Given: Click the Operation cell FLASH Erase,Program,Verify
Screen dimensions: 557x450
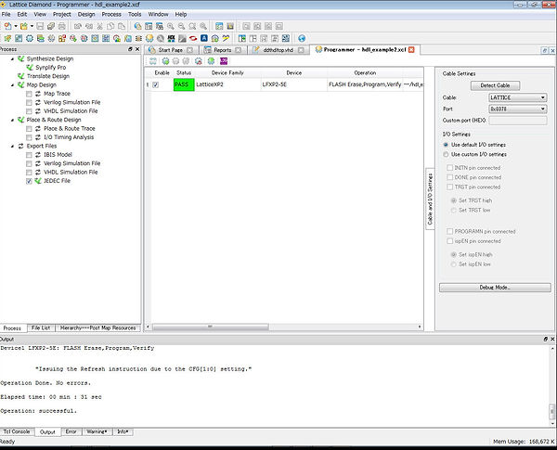Looking at the screenshot, I should coord(365,84).
